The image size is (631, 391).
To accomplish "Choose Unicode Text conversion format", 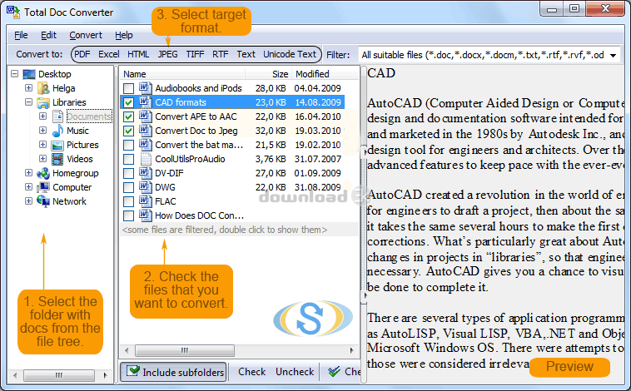I will click(x=290, y=54).
